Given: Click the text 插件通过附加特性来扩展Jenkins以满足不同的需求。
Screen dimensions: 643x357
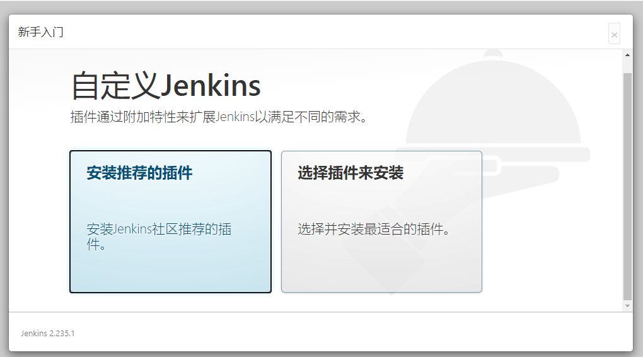Looking at the screenshot, I should [219, 117].
